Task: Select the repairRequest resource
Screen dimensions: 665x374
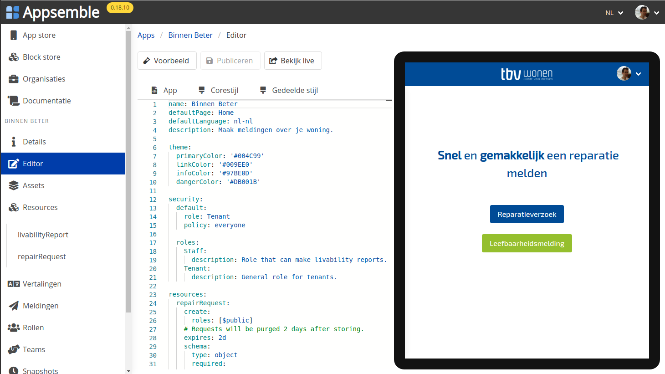Action: [x=42, y=256]
